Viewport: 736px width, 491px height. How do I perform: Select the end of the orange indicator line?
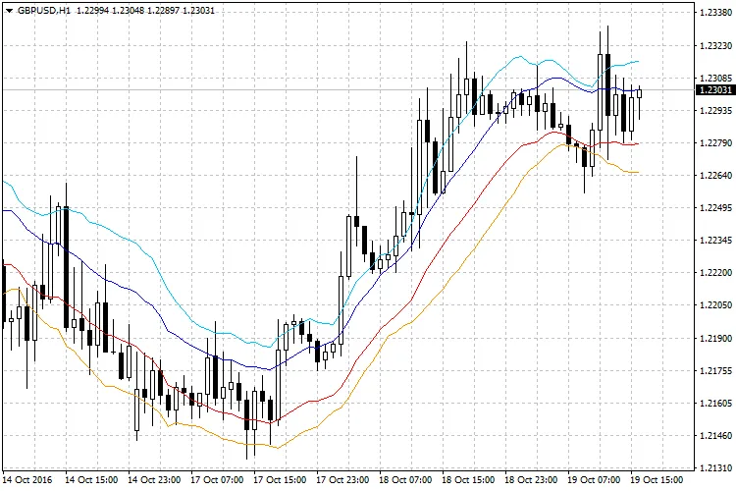(x=639, y=173)
